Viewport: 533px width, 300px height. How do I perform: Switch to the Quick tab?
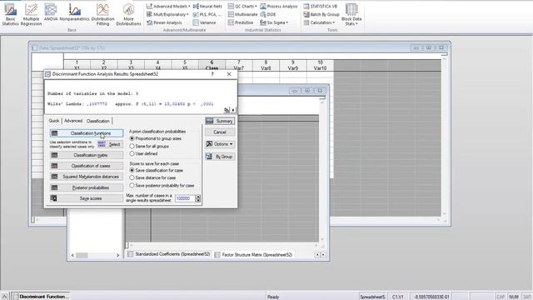click(53, 121)
